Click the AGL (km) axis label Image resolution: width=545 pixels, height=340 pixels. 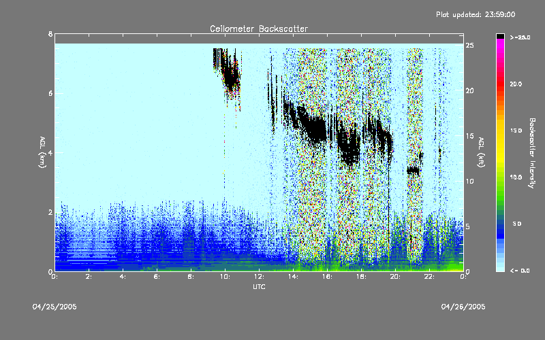(x=42, y=152)
